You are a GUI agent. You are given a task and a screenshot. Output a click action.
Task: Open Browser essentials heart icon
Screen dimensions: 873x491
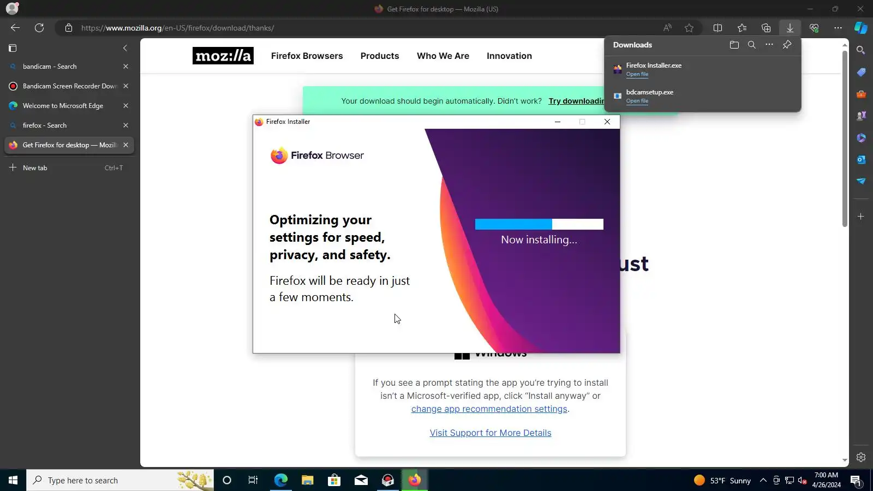pyautogui.click(x=814, y=28)
